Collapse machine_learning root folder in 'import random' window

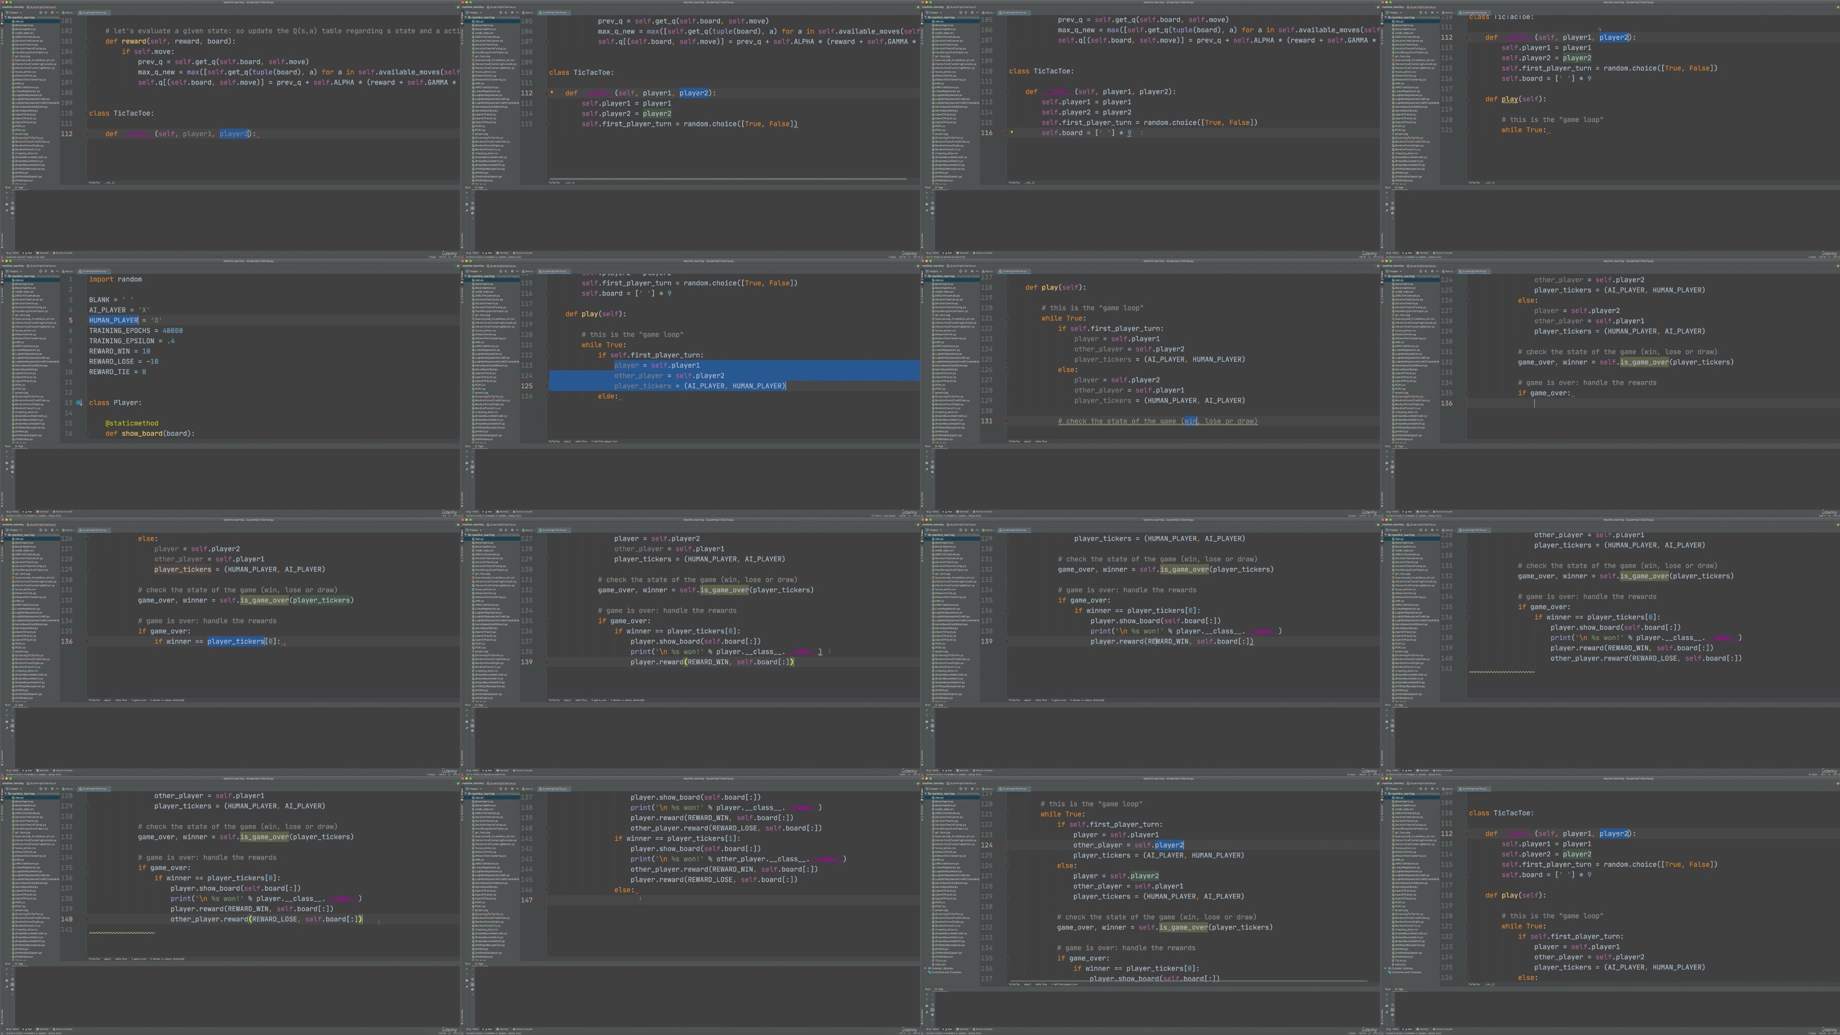(x=6, y=277)
